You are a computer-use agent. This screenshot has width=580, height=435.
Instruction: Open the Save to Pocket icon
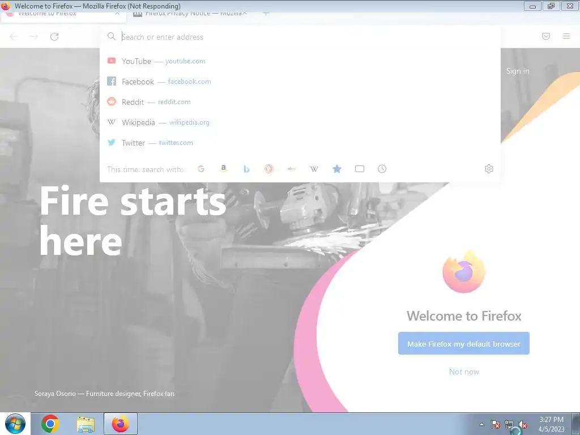click(x=546, y=36)
